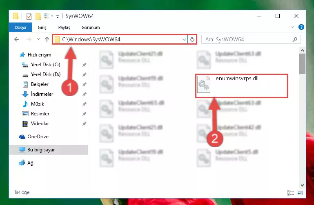Click the pin icon next to Resimler
314x205 pixels.
point(84,114)
